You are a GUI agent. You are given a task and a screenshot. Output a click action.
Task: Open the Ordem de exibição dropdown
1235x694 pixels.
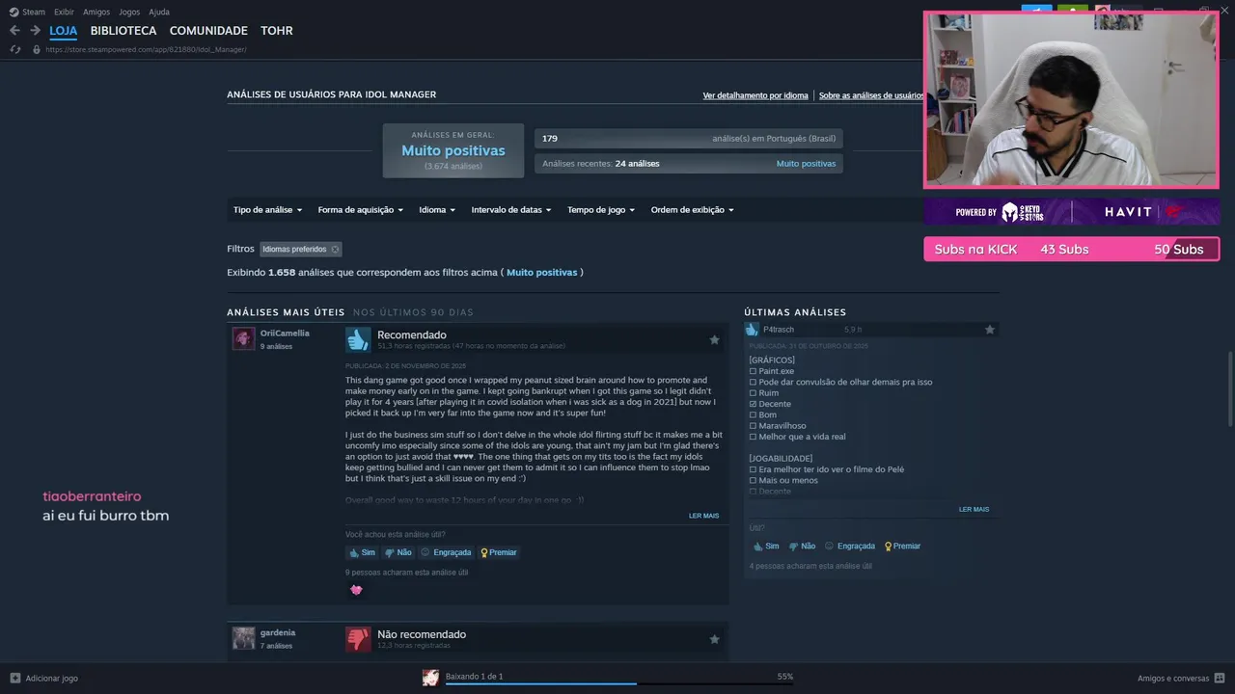point(692,210)
